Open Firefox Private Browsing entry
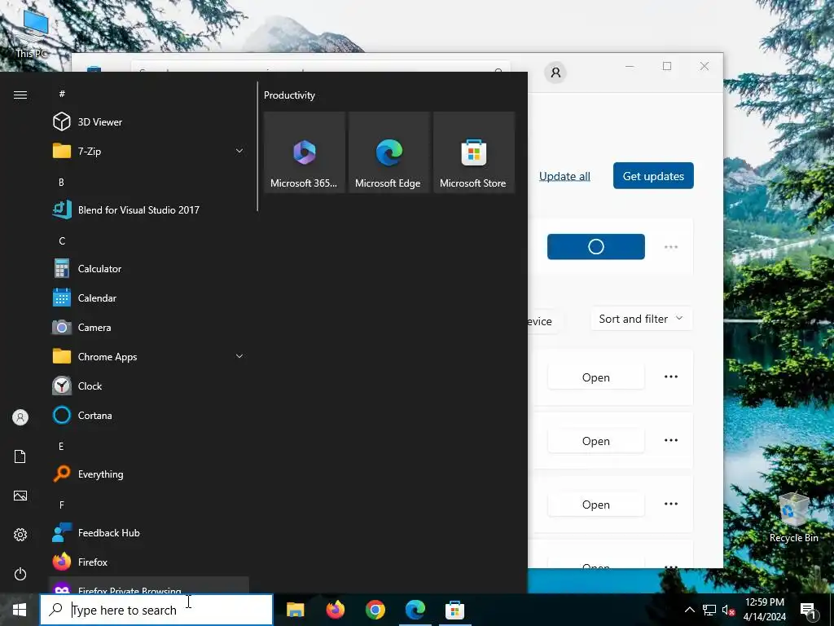This screenshot has height=626, width=834. pyautogui.click(x=149, y=585)
